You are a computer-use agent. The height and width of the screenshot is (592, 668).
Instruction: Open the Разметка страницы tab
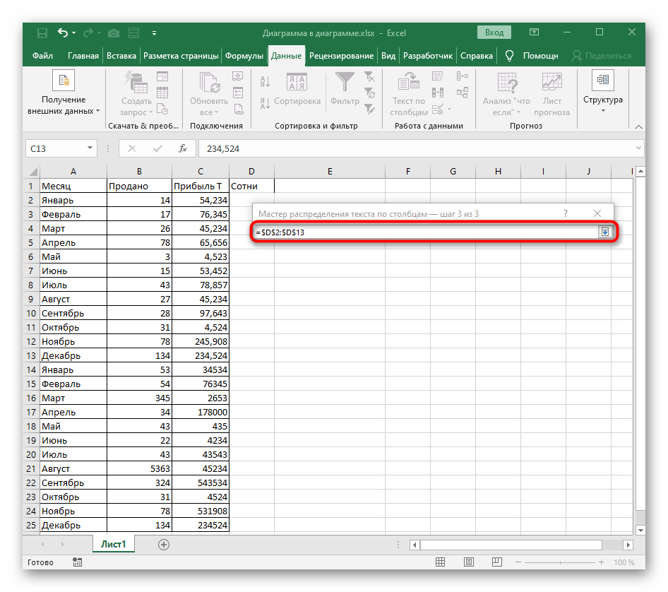point(181,56)
